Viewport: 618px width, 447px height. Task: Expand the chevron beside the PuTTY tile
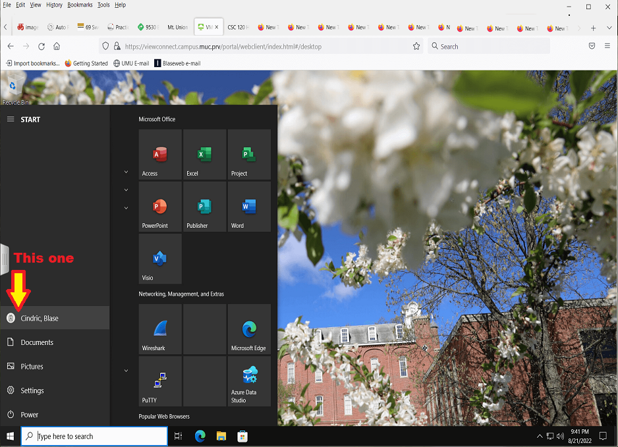click(x=126, y=371)
